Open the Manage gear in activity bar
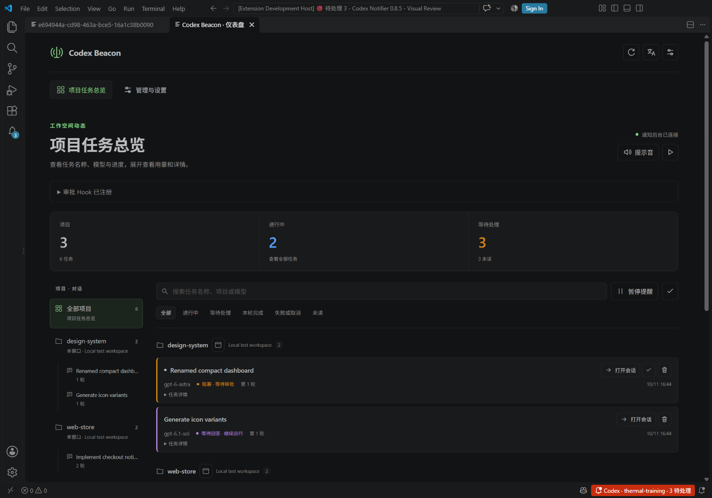The width and height of the screenshot is (712, 498). coord(12,472)
